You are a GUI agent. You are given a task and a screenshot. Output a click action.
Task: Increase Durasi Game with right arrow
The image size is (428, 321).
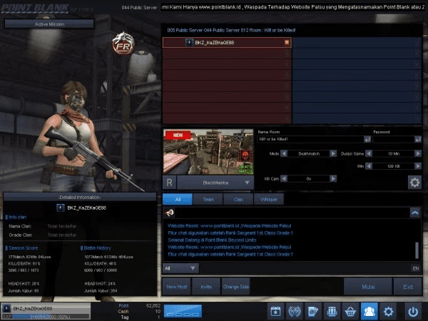click(418, 153)
